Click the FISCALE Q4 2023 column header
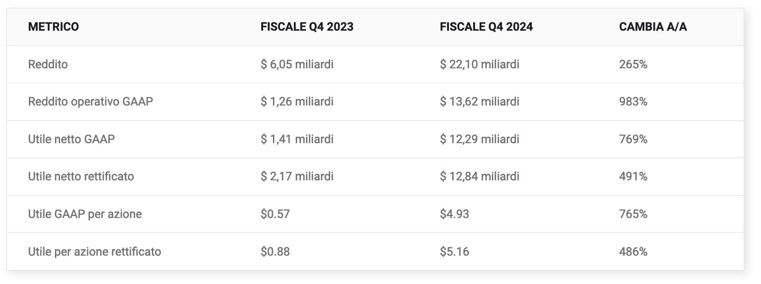This screenshot has height=284, width=761. click(x=307, y=27)
